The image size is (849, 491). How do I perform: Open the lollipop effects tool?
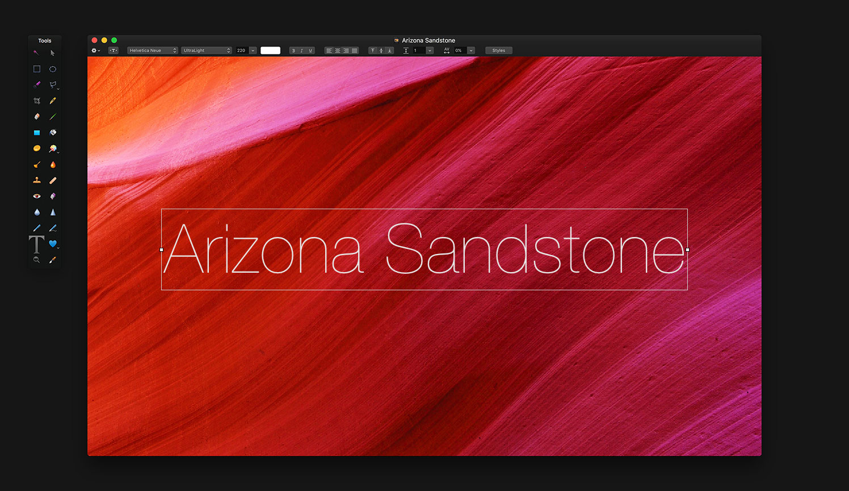click(x=53, y=149)
